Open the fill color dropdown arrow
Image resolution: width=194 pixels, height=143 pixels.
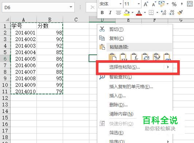click(132, 13)
